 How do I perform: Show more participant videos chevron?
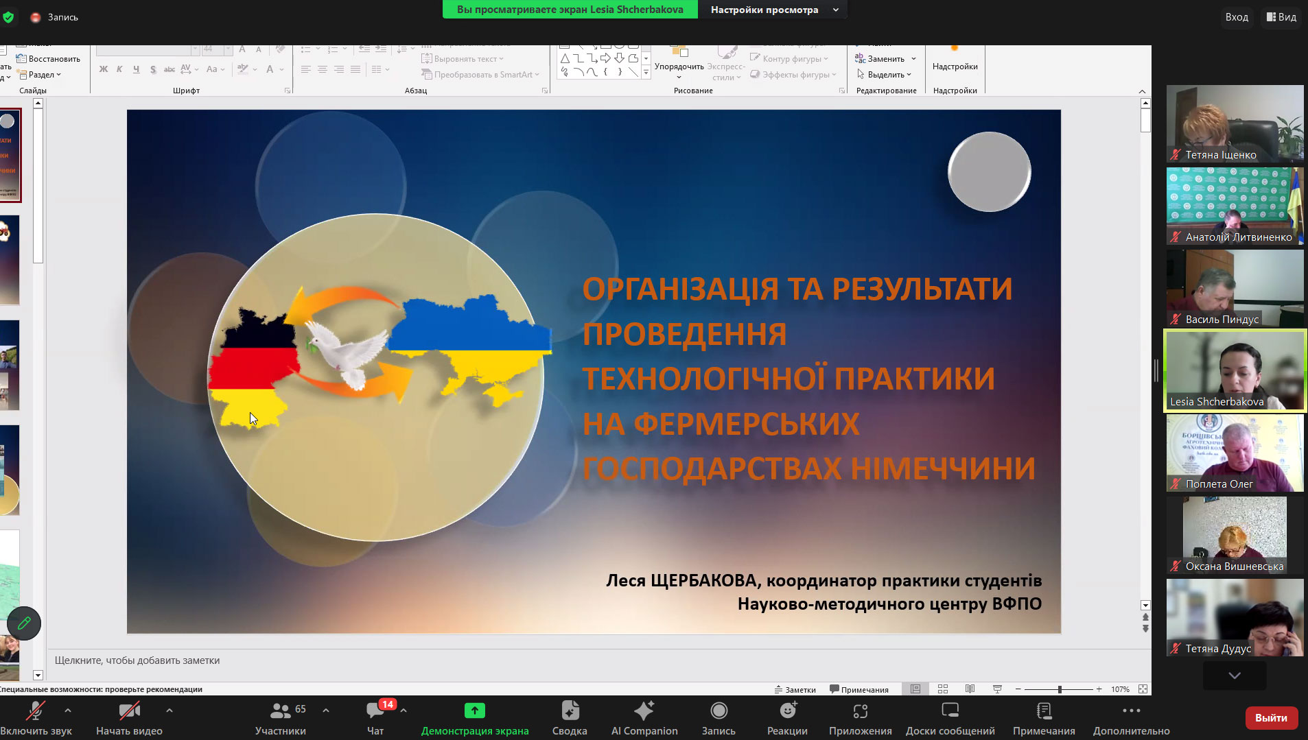click(x=1235, y=676)
